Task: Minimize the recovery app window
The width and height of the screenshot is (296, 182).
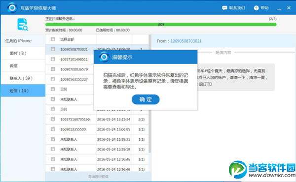Action: pos(279,8)
